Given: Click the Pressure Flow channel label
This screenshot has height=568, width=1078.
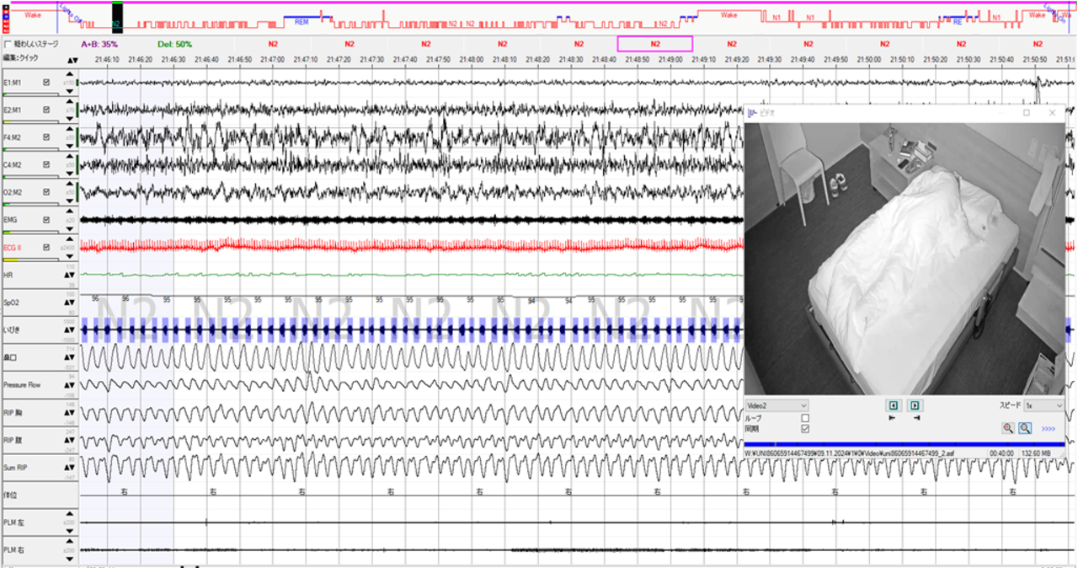Looking at the screenshot, I should pos(22,385).
